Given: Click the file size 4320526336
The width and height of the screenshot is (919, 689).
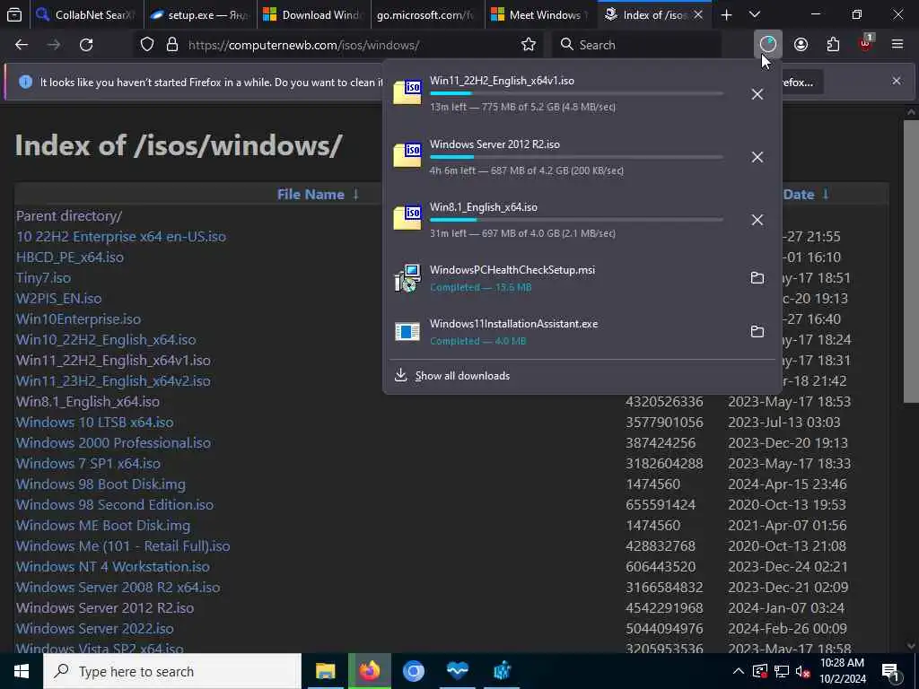Looking at the screenshot, I should point(664,402).
